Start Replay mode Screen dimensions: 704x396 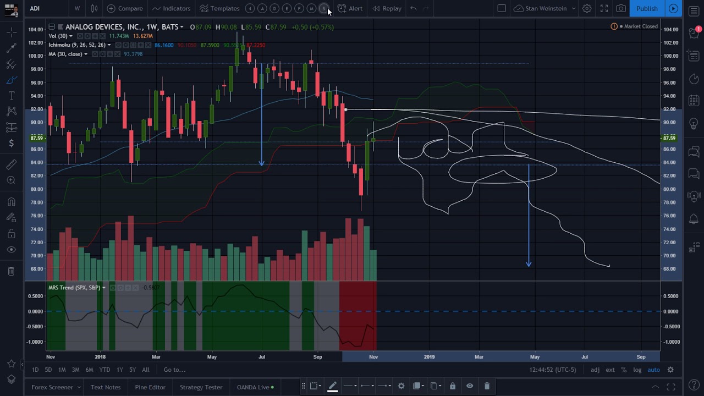(387, 8)
